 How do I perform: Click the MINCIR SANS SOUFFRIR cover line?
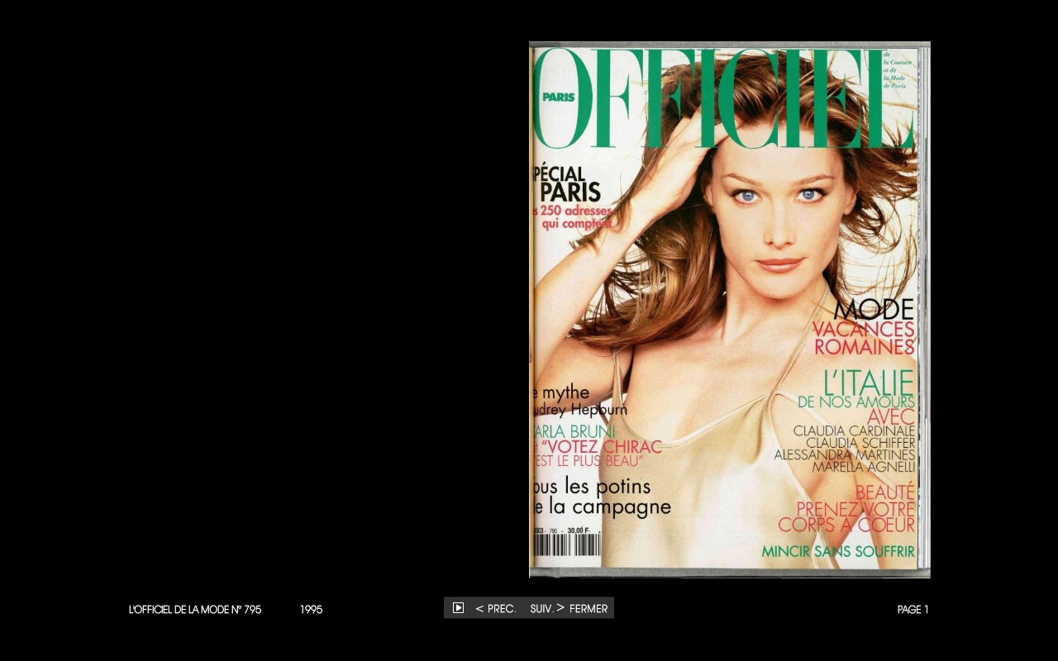point(837,551)
